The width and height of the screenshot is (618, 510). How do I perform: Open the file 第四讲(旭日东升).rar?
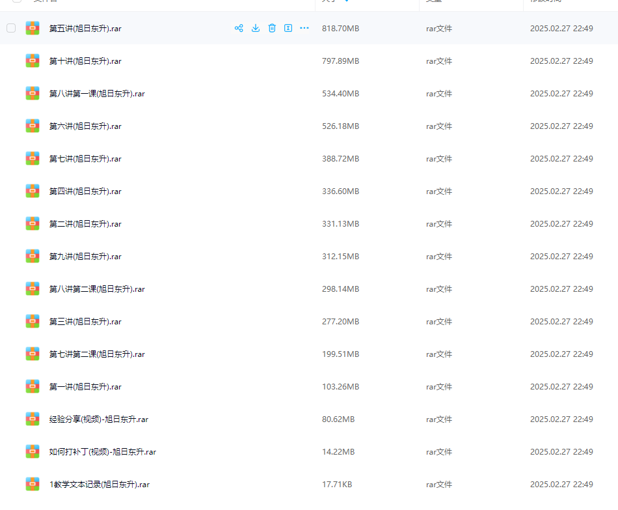point(85,191)
